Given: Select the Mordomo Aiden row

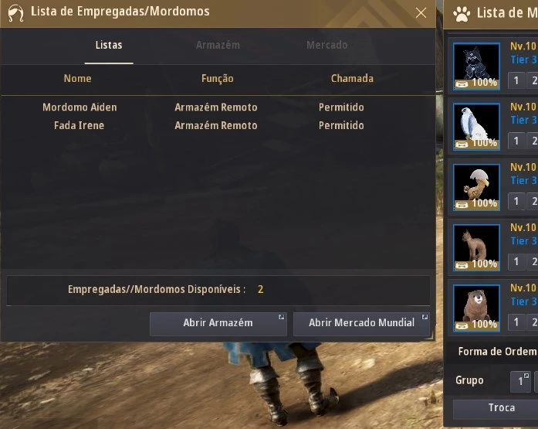Looking at the screenshot, I should click(218, 107).
